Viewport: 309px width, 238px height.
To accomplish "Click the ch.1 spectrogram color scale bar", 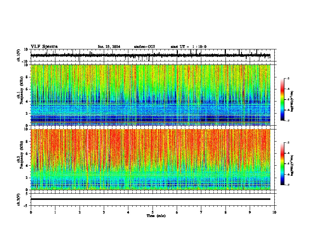I will (x=282, y=100).
